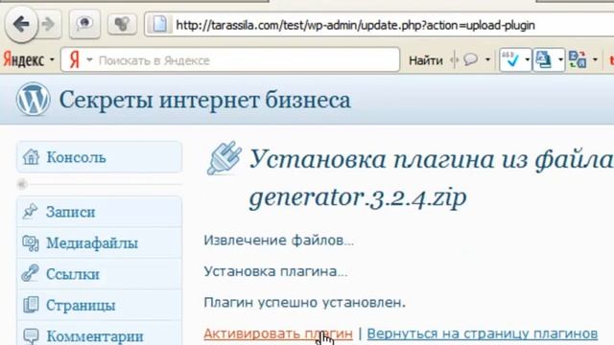Click the Страницы pages icon
The image size is (614, 345).
click(31, 305)
